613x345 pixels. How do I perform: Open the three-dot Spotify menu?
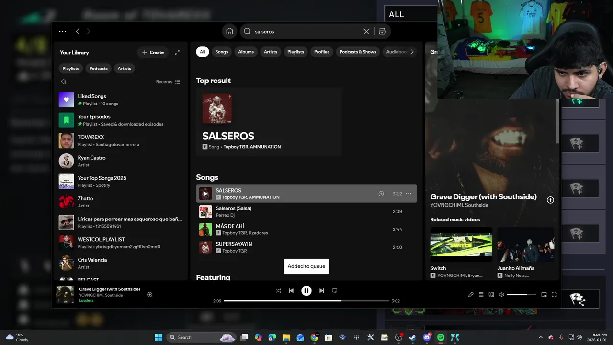tap(63, 31)
